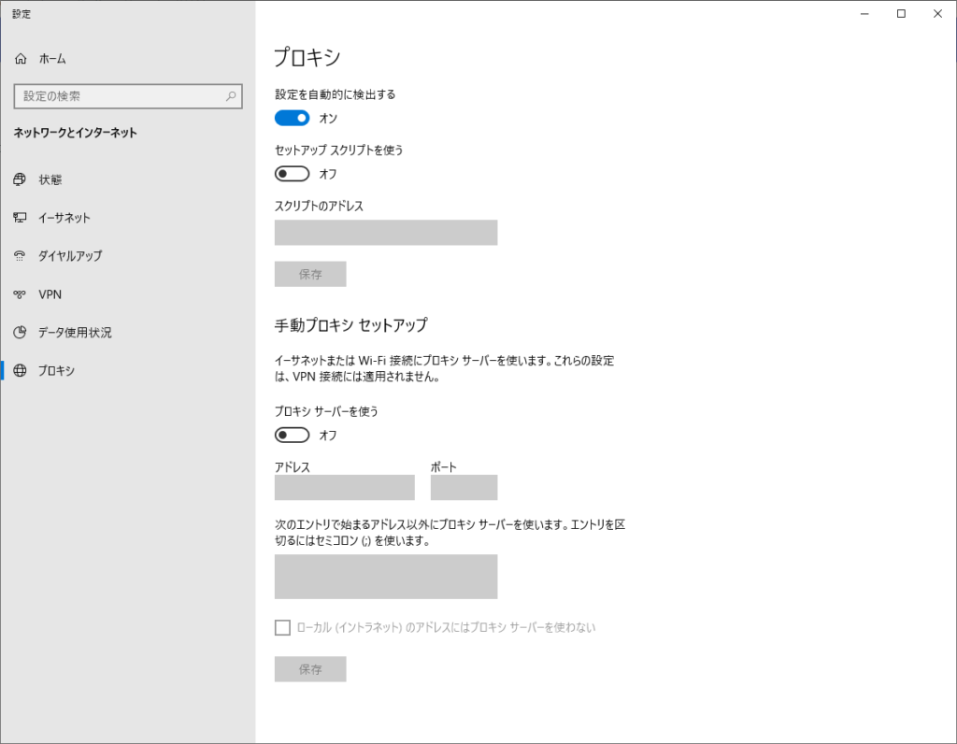Viewport: 957px width, 744px height.
Task: Click the オン label next to toggle
Action: tap(328, 118)
